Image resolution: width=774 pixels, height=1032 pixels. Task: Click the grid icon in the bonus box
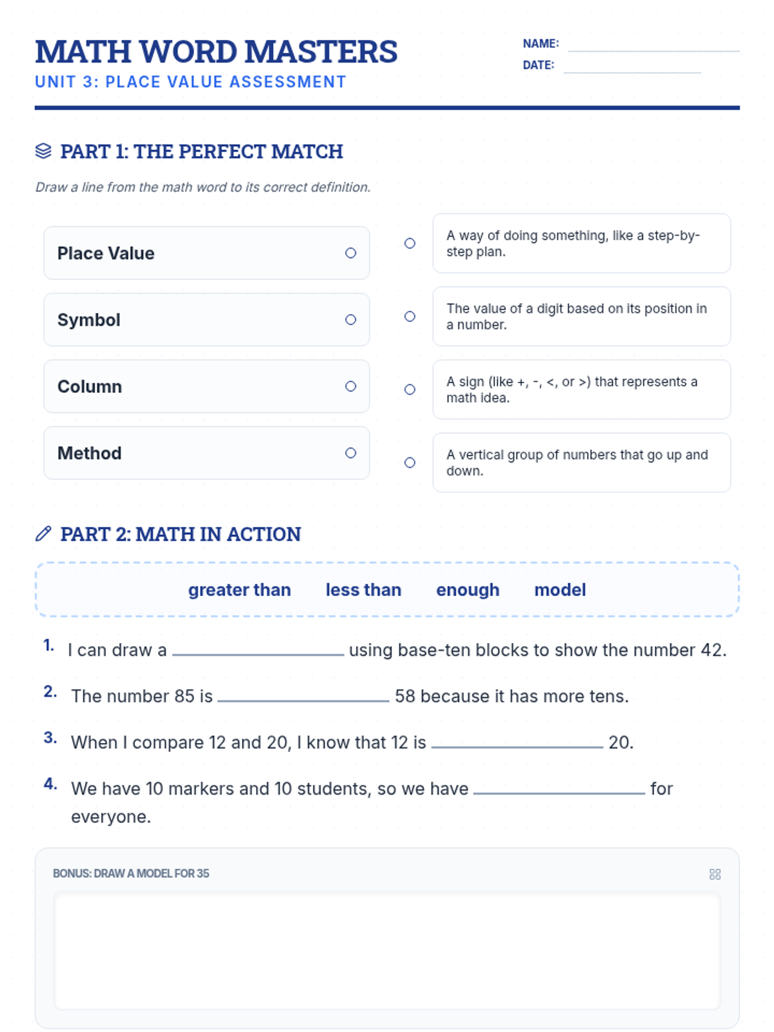click(x=715, y=874)
